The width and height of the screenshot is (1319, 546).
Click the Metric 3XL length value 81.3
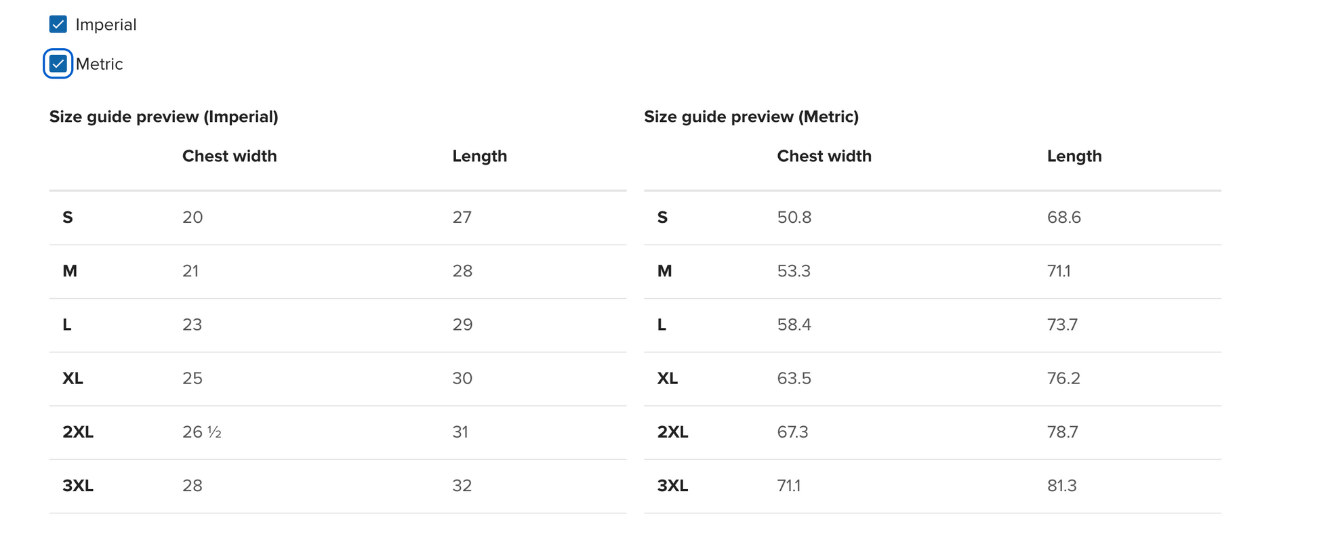1061,486
